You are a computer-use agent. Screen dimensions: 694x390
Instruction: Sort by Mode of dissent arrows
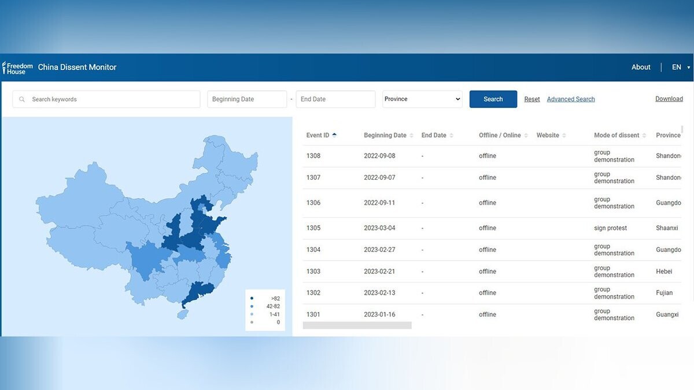click(644, 136)
